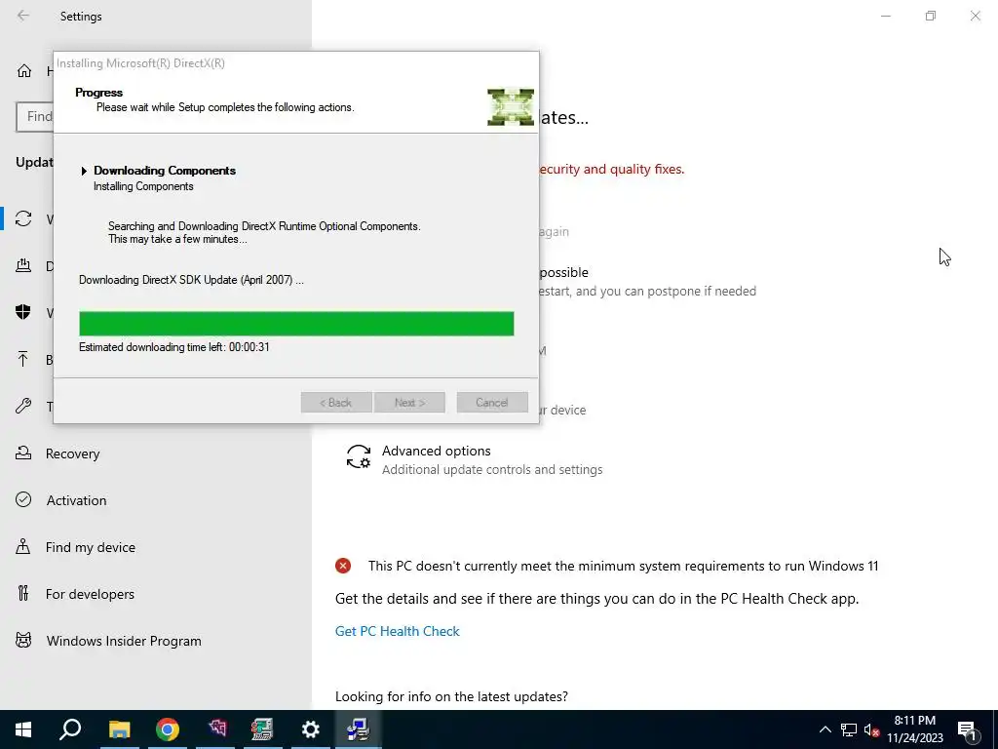
Task: Open File Explorer from taskbar
Action: (x=119, y=729)
